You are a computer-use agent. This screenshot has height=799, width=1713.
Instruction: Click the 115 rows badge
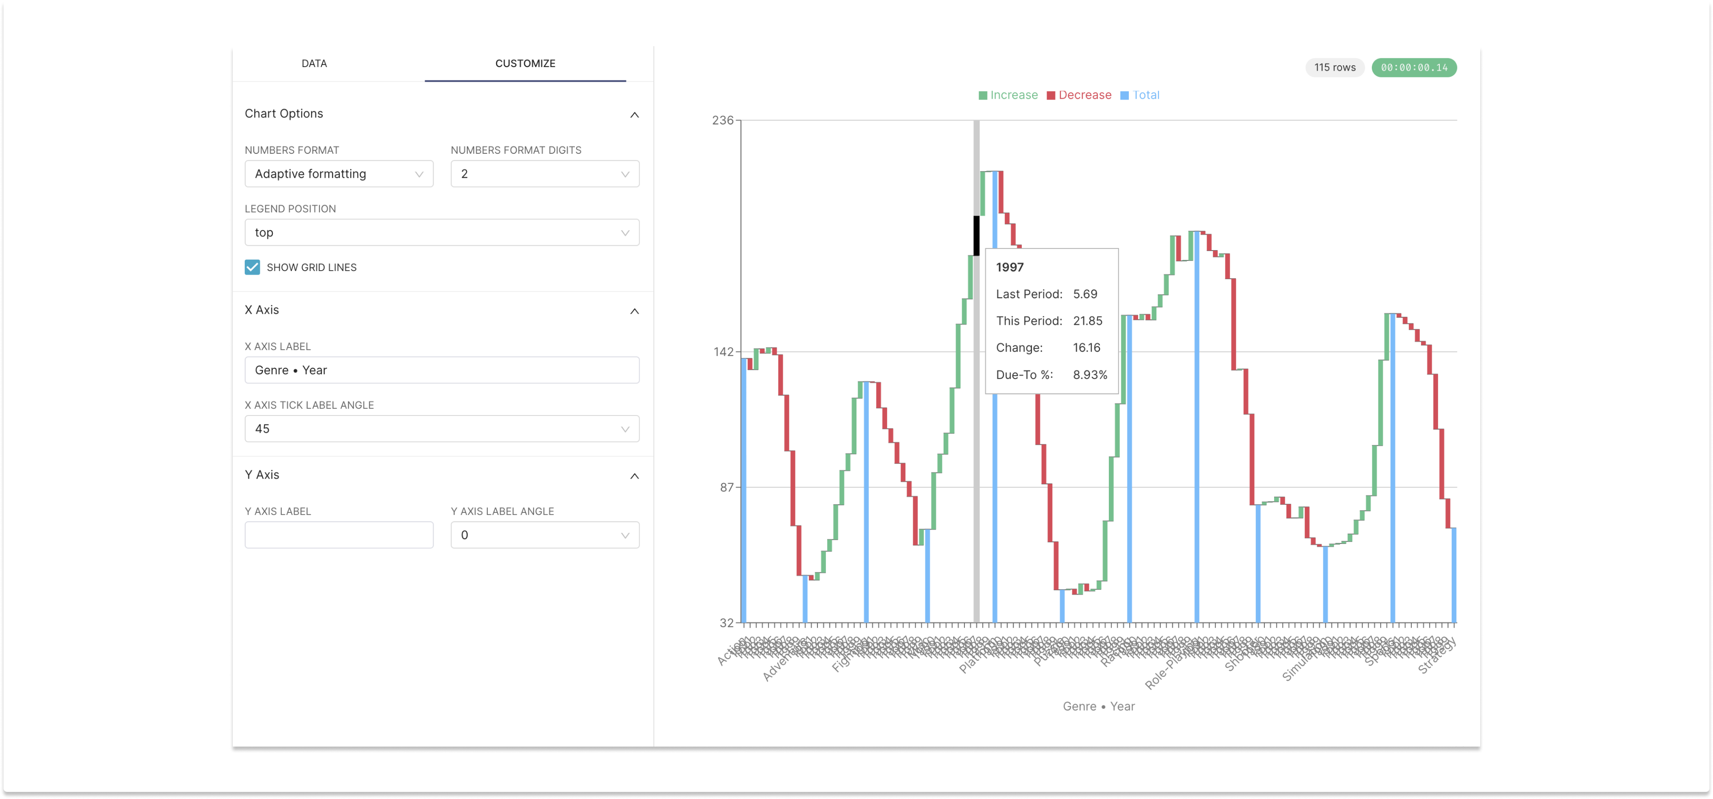[1334, 67]
